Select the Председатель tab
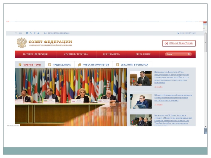The image size is (211, 158). click(x=60, y=65)
